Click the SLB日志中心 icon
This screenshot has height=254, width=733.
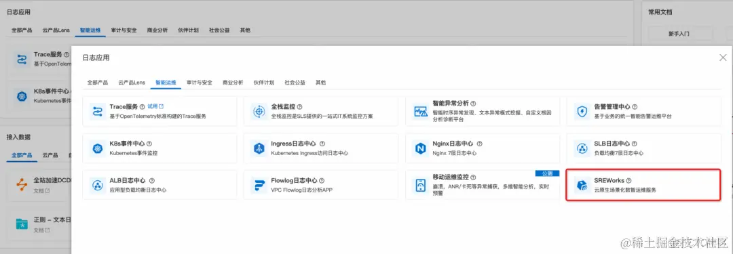(582, 148)
